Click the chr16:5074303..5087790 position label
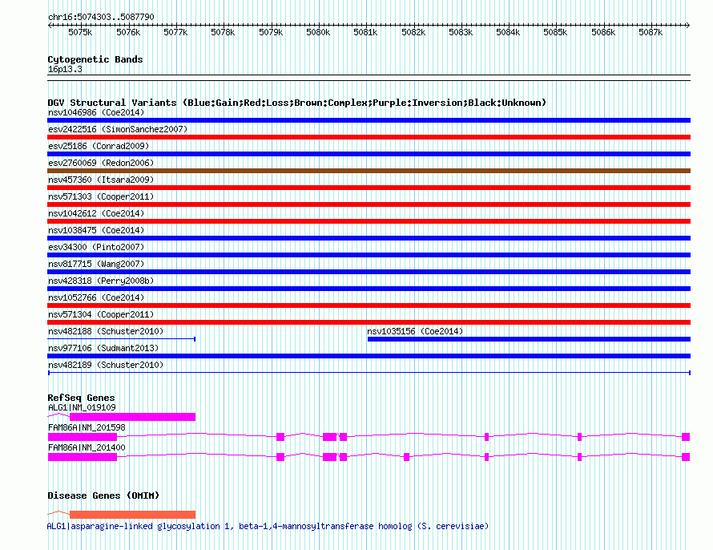 [101, 17]
